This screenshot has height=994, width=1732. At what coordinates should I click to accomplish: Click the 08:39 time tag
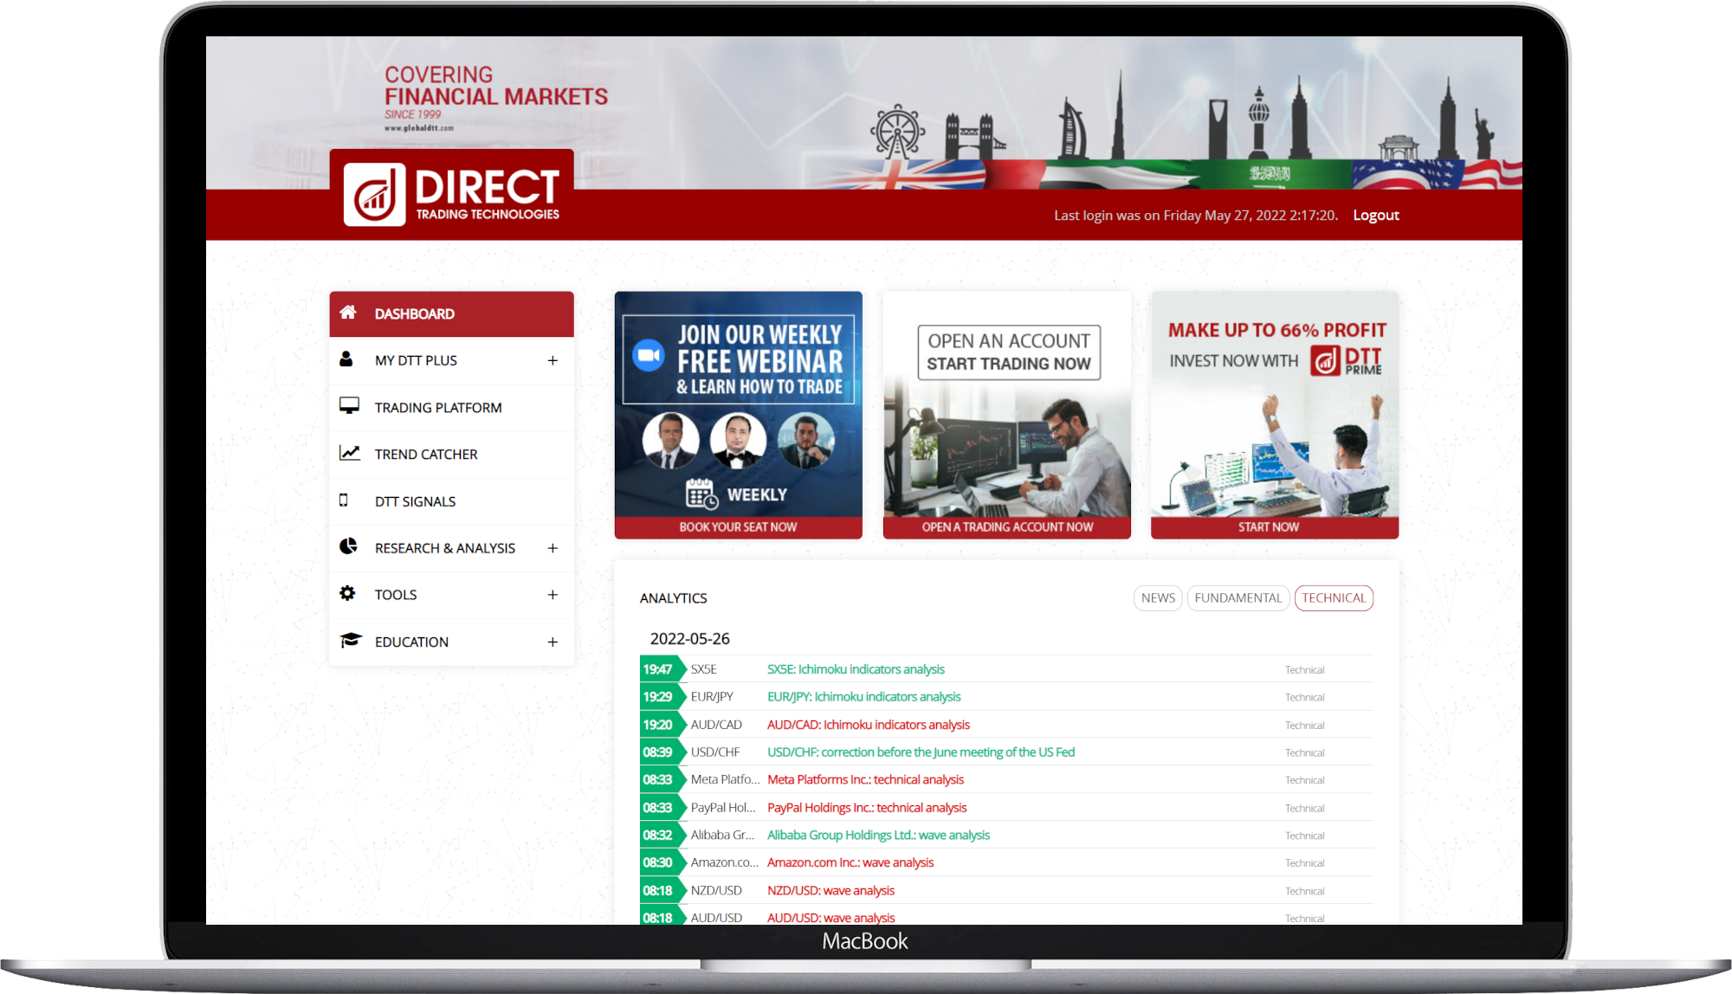[661, 752]
